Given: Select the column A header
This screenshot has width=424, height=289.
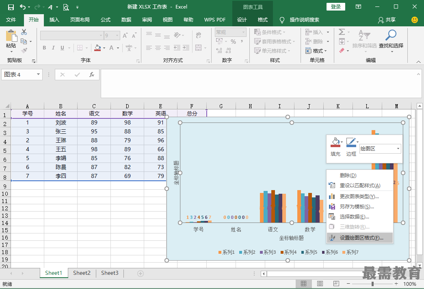Looking at the screenshot, I should (27, 106).
